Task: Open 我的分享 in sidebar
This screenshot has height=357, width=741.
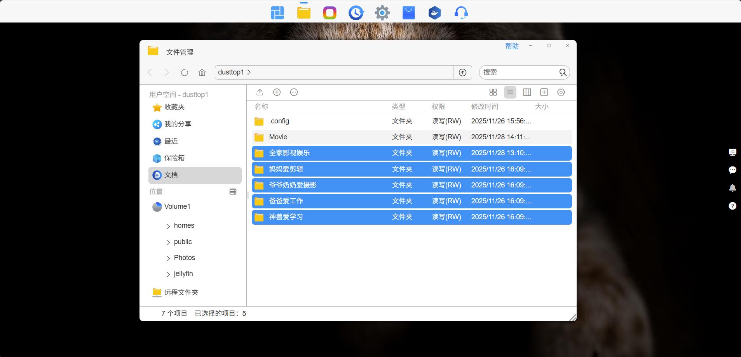Action: 195,124
